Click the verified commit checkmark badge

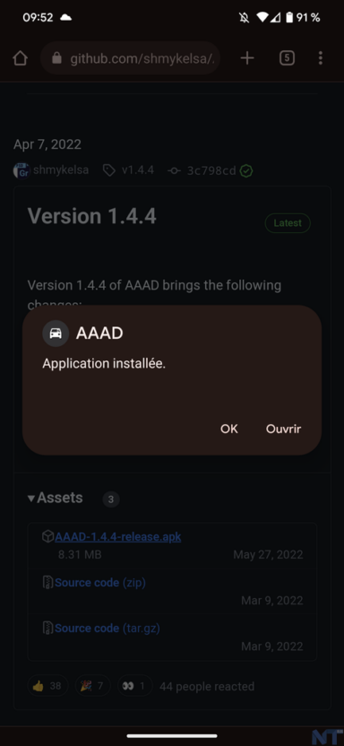[x=245, y=170]
